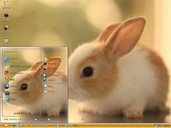Image resolution: width=171 pixels, height=128 pixels.
Task: Switch to the Chrome 桌面 - 壁纸 taskbar window
Action: (40, 126)
